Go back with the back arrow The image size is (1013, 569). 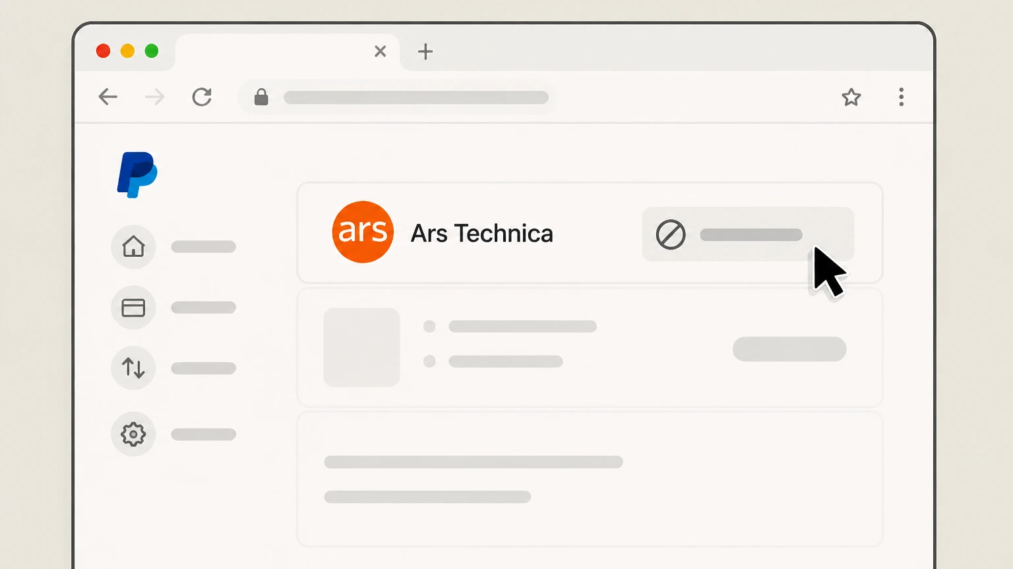pyautogui.click(x=107, y=97)
